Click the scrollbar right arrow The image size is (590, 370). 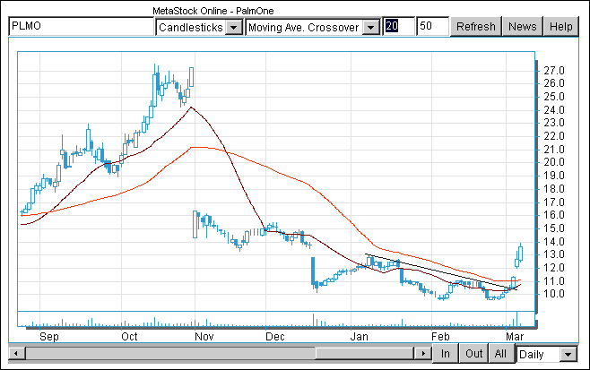click(422, 354)
